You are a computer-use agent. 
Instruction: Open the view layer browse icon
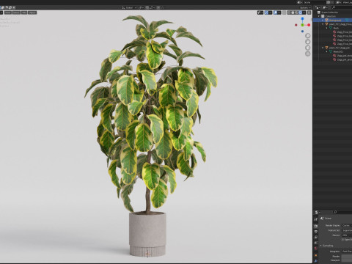(x=339, y=2)
